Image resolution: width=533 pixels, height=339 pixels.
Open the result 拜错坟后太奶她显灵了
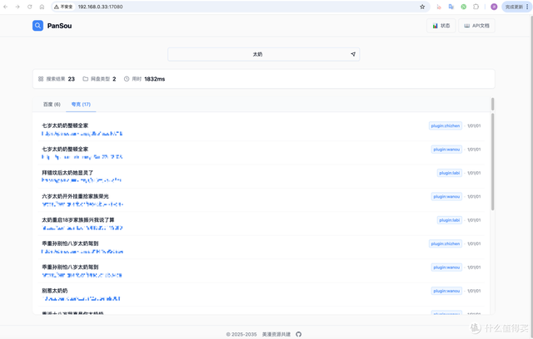67,173
